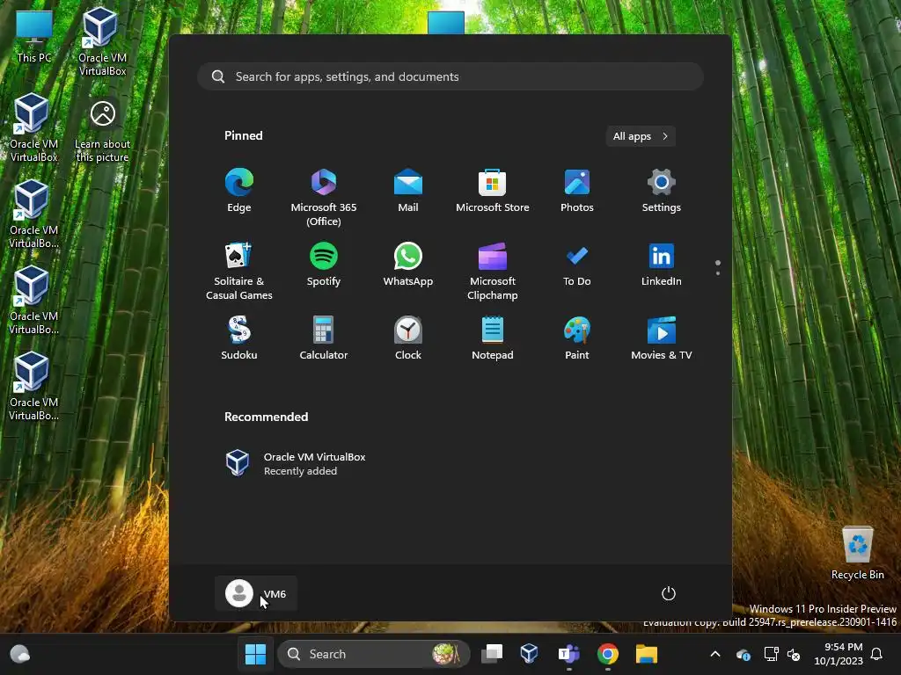
Task: Open File Explorer on the taskbar
Action: click(647, 654)
